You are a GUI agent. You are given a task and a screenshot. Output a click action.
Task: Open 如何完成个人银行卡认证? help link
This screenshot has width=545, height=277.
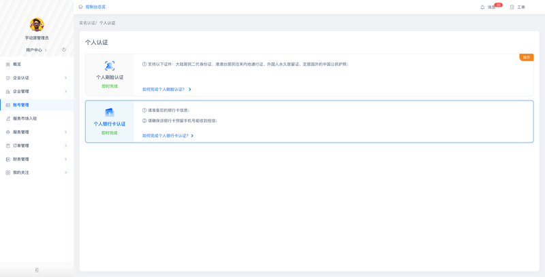(166, 136)
